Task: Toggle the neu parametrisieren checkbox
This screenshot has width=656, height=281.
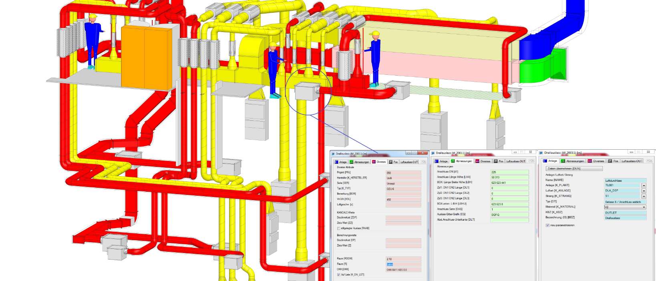Action: [x=547, y=225]
